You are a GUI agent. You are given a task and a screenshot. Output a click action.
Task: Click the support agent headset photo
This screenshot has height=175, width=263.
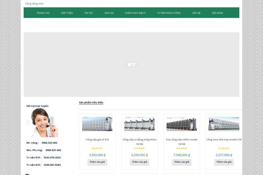44,122
